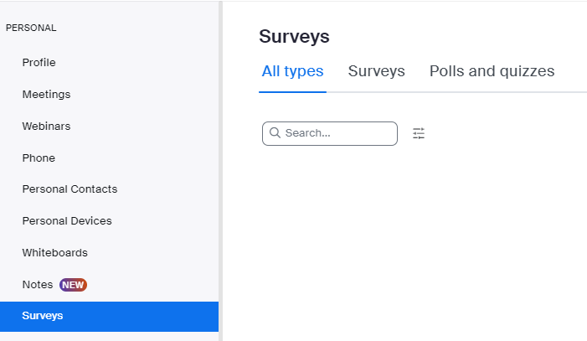Click the NEW badge beside Notes
The height and width of the screenshot is (341, 587).
[73, 285]
